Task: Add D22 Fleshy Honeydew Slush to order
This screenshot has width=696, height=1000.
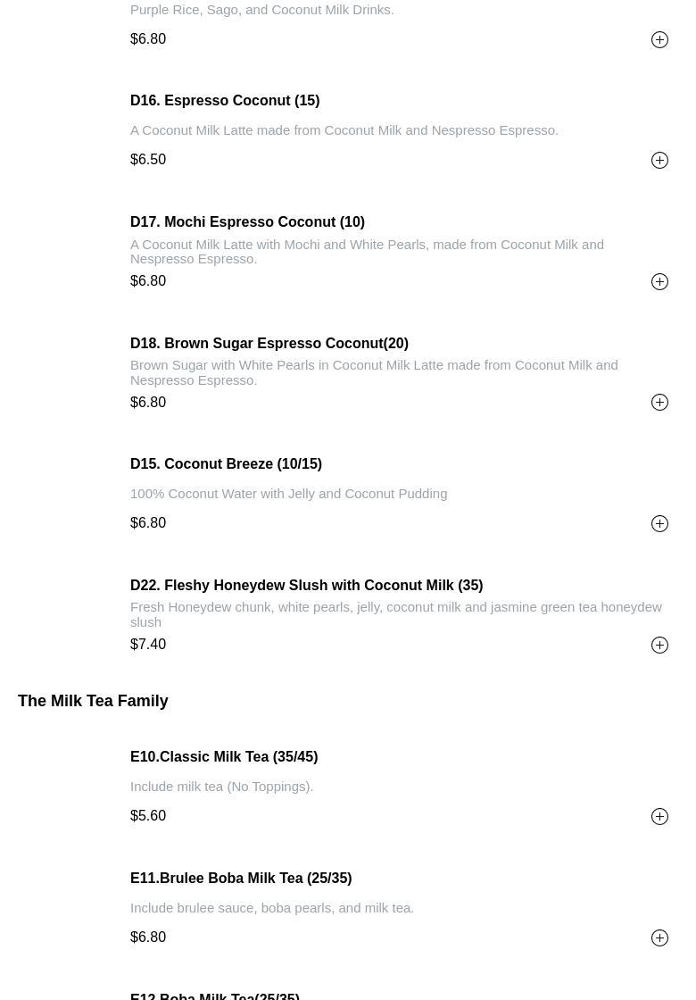Action: [x=659, y=645]
